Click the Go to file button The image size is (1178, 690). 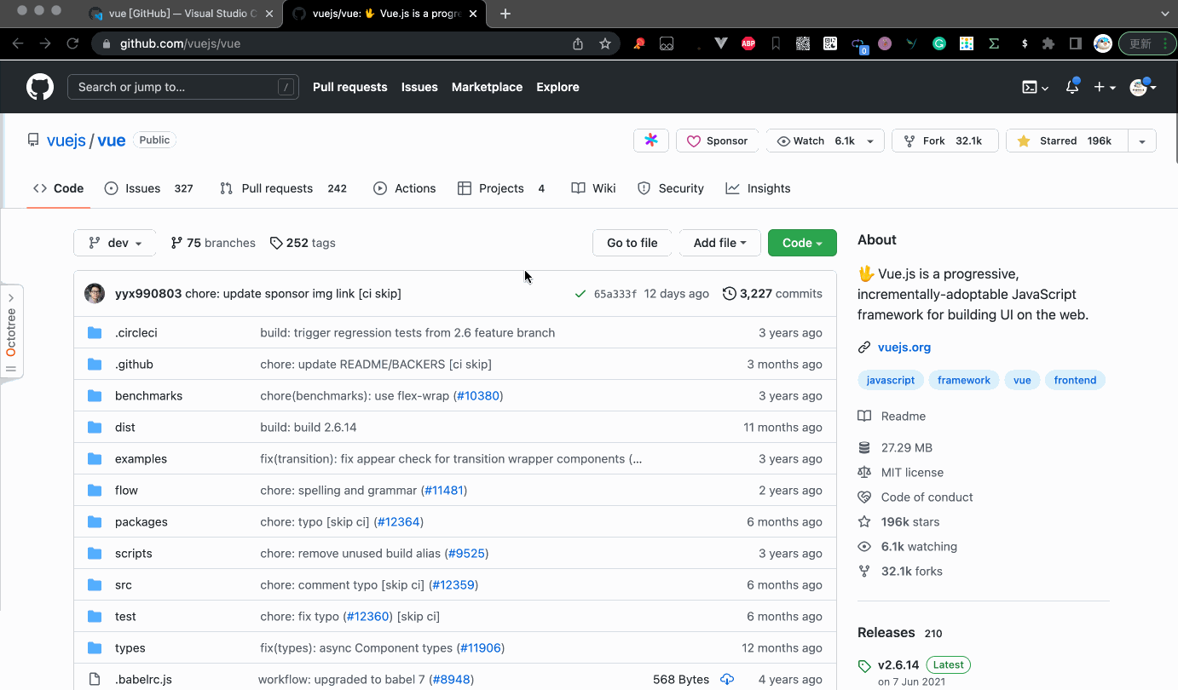click(x=632, y=242)
